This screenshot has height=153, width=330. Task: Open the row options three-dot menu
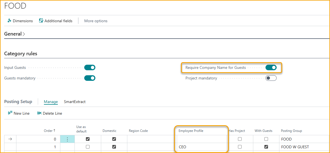pyautogui.click(x=67, y=139)
